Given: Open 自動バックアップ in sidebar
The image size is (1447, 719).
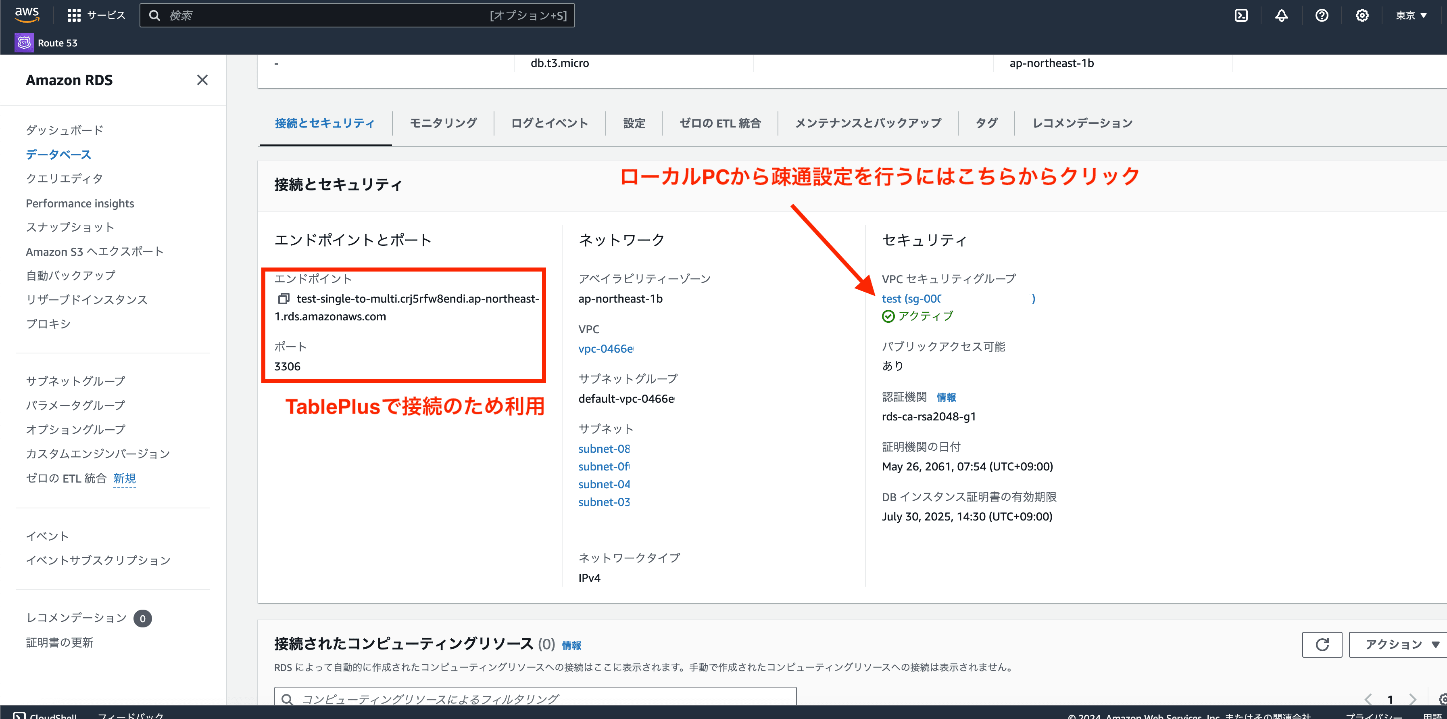Looking at the screenshot, I should point(71,276).
